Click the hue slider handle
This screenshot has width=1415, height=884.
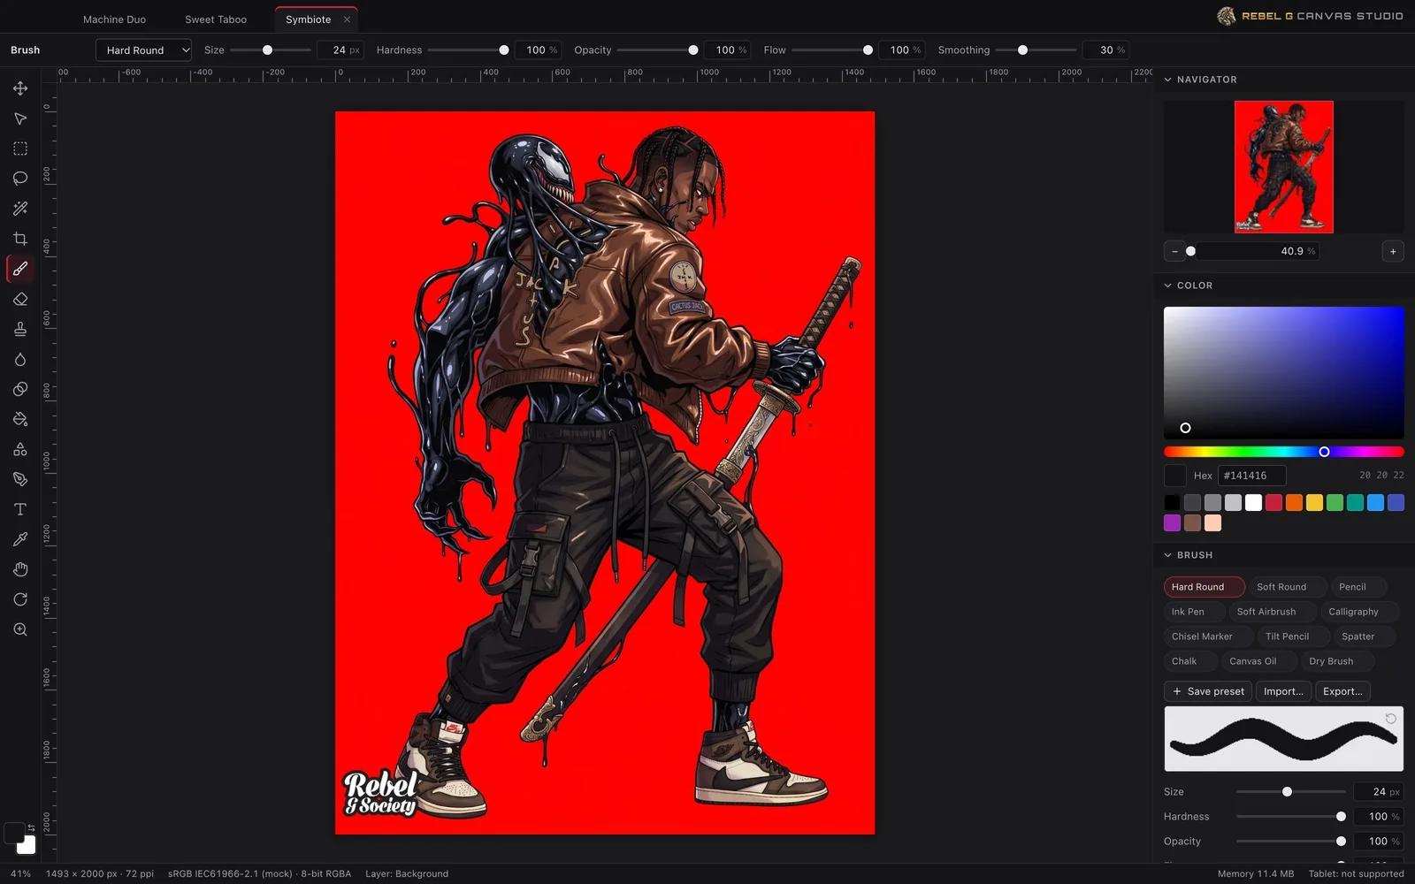click(1324, 452)
